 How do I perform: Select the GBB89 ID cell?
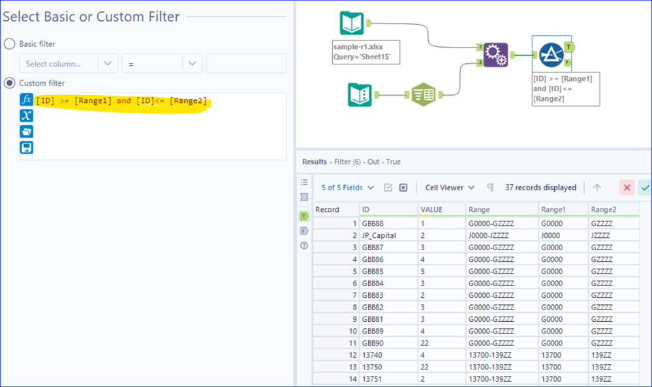click(x=388, y=331)
